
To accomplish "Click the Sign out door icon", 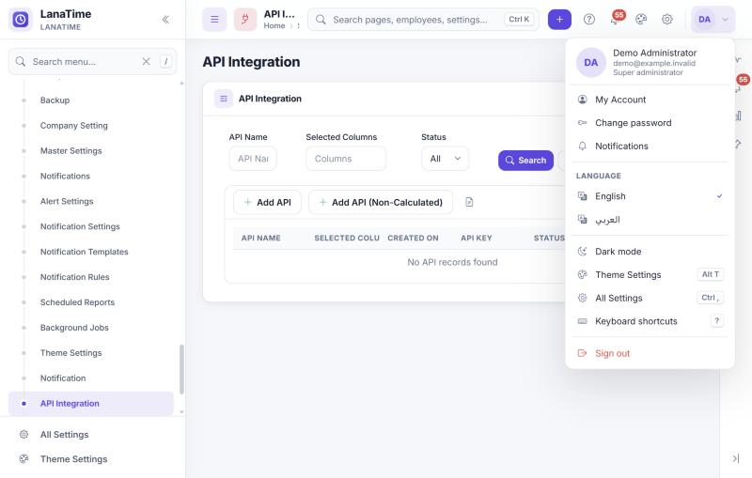I will coord(582,353).
